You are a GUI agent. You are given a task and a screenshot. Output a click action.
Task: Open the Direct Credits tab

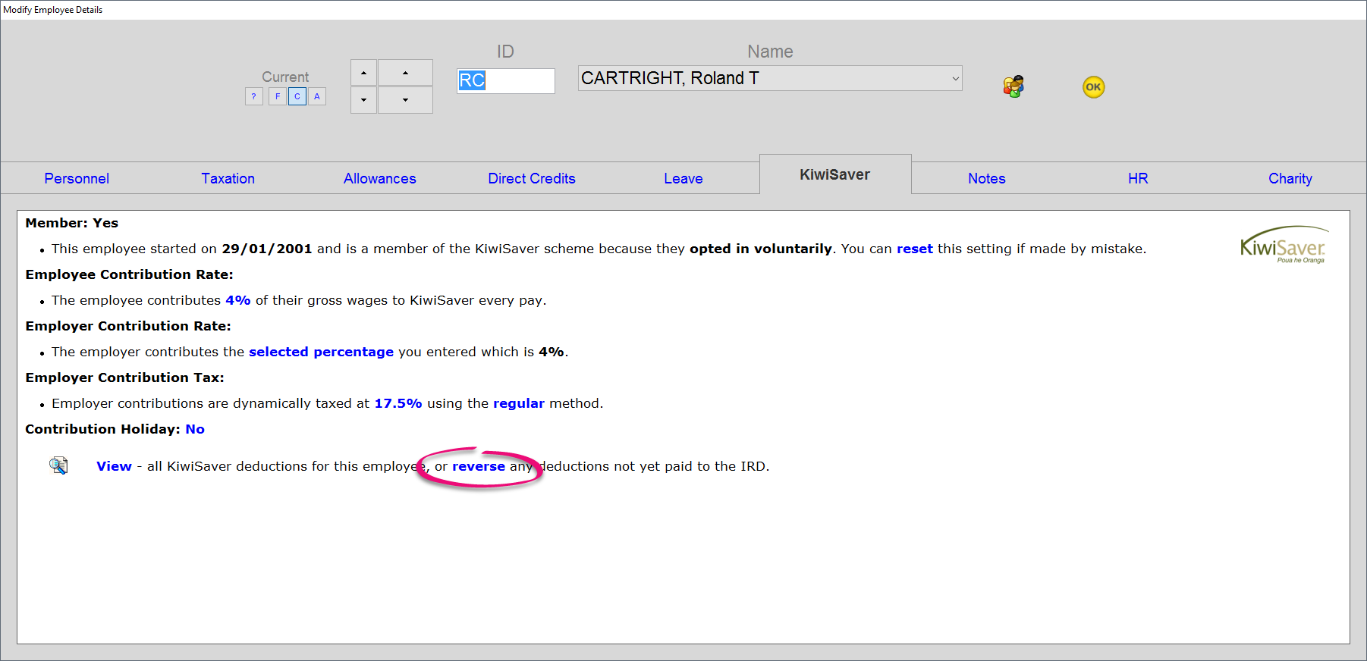pos(531,178)
